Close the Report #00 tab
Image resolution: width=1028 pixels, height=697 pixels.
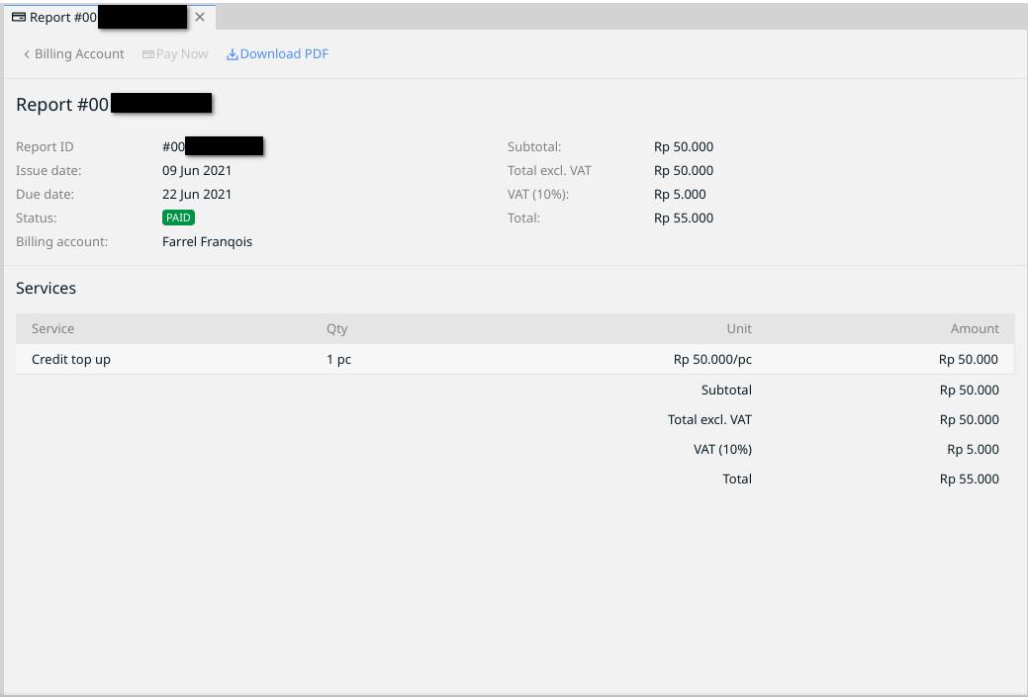point(200,17)
